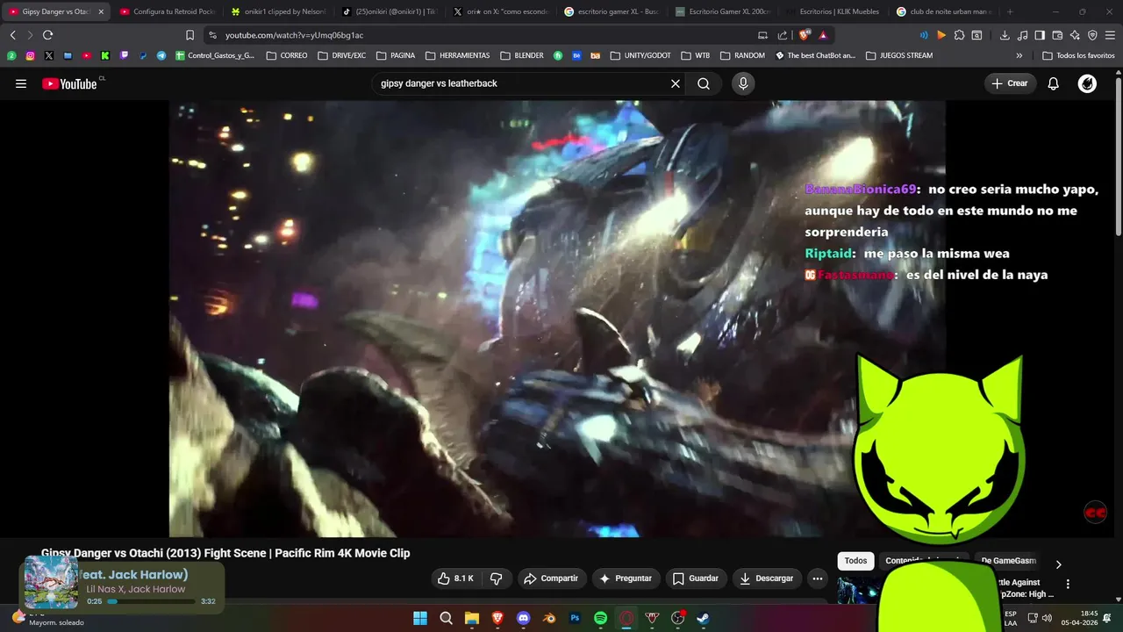This screenshot has width=1123, height=632.
Task: Click the Compartir share button
Action: (x=551, y=578)
